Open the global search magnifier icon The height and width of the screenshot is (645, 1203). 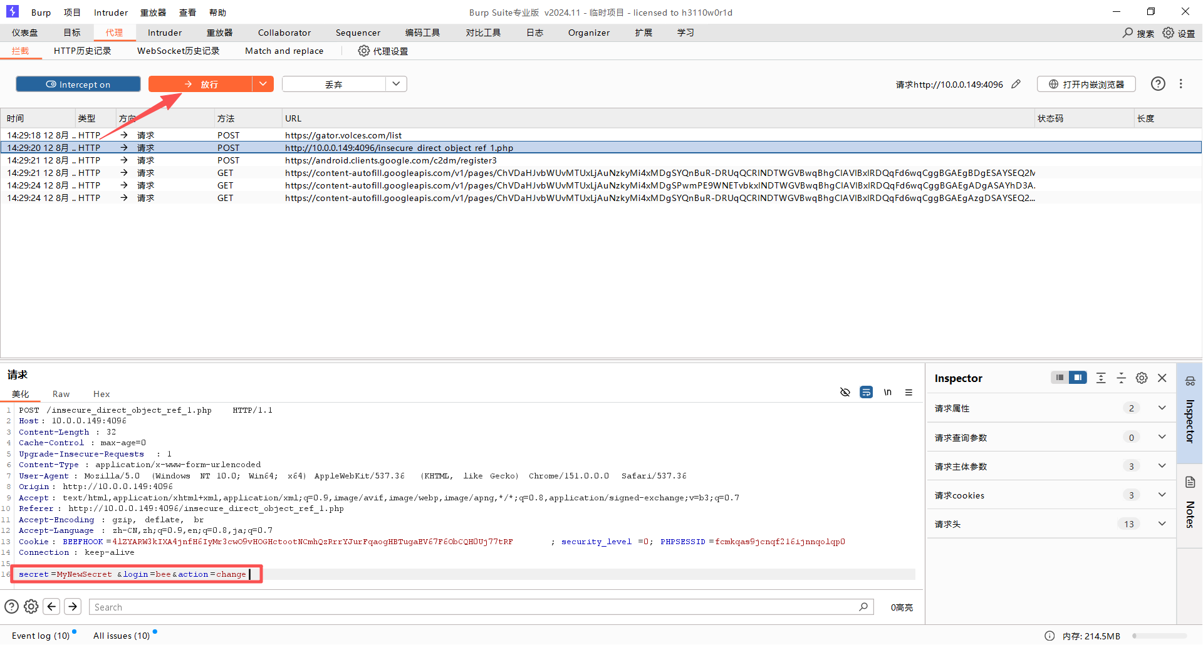pos(1128,33)
